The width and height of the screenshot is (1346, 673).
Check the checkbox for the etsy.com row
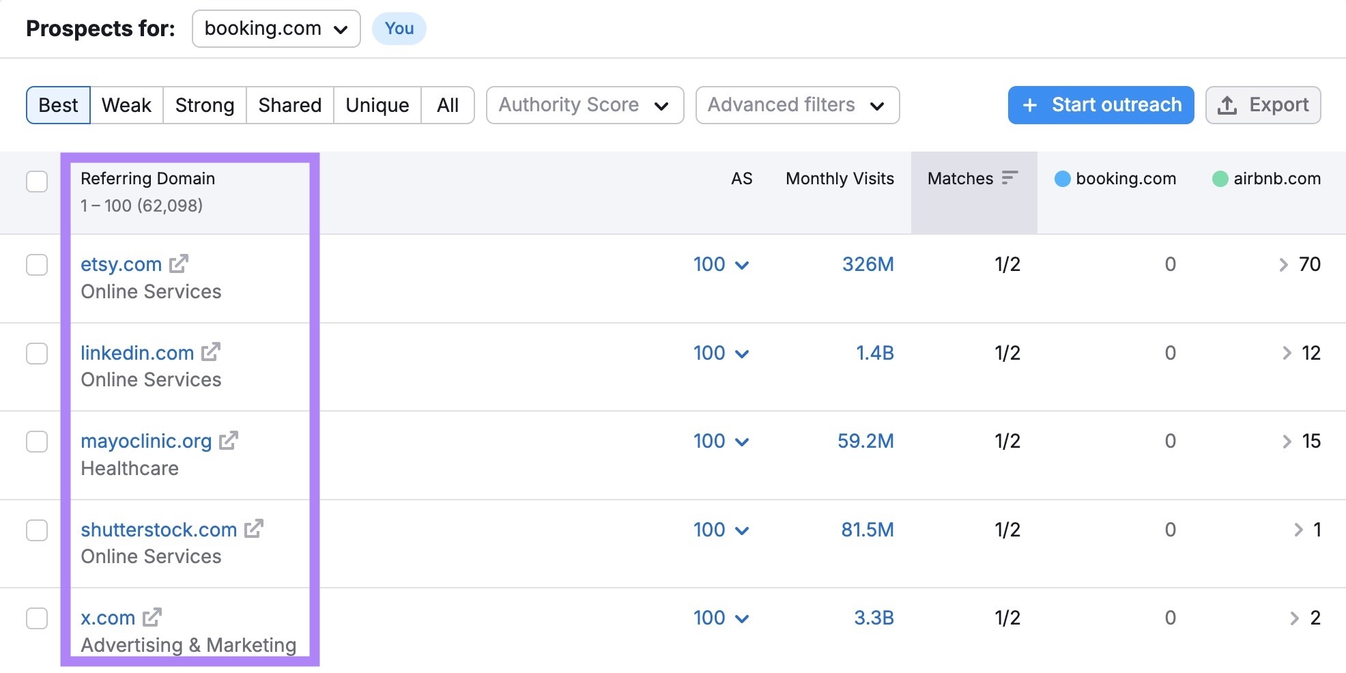point(38,265)
